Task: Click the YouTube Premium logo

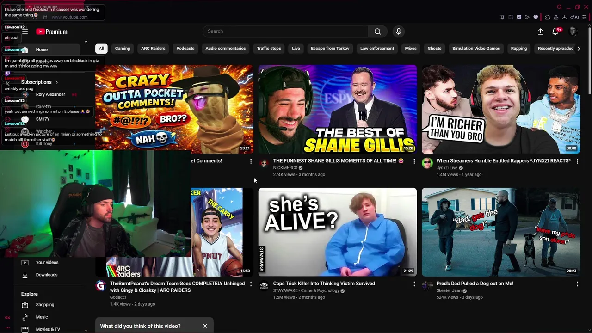Action: coord(52,31)
